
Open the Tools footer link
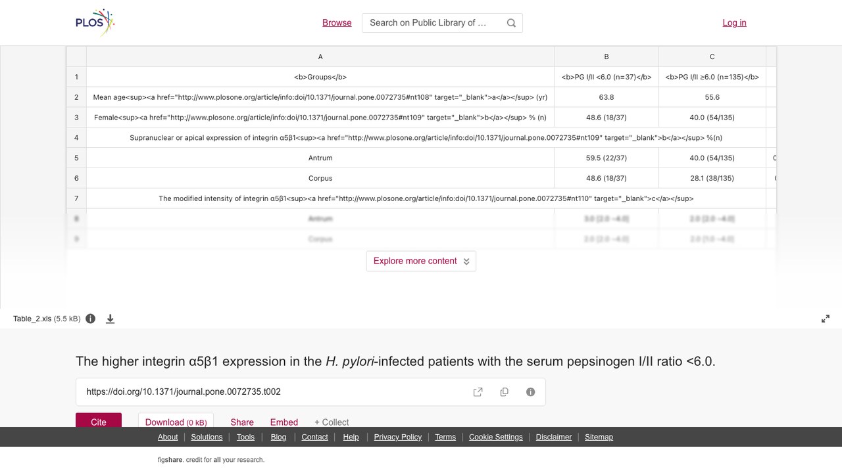click(x=245, y=437)
